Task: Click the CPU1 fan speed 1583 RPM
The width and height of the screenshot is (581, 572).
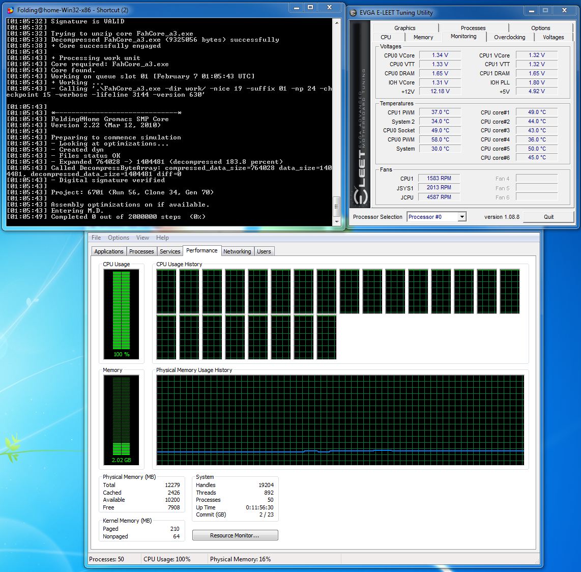Action: click(439, 178)
